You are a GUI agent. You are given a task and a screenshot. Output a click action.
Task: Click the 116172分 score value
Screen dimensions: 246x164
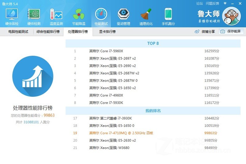tap(212, 103)
